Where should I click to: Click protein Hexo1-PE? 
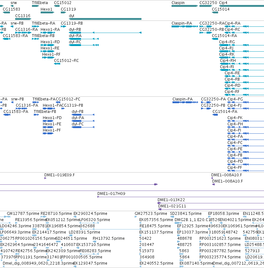point(52,124)
